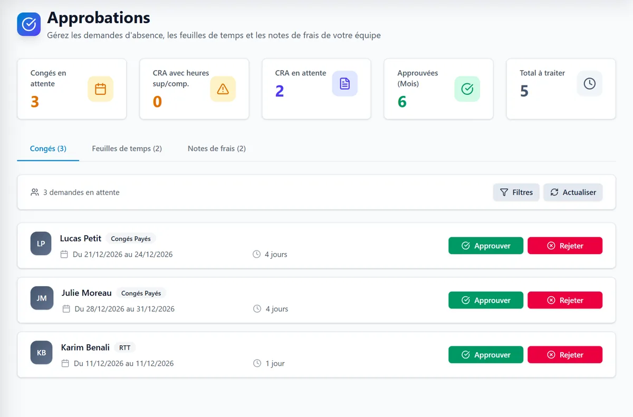Approve Karim Benali's RTT request
This screenshot has height=417, width=633.
[486, 355]
